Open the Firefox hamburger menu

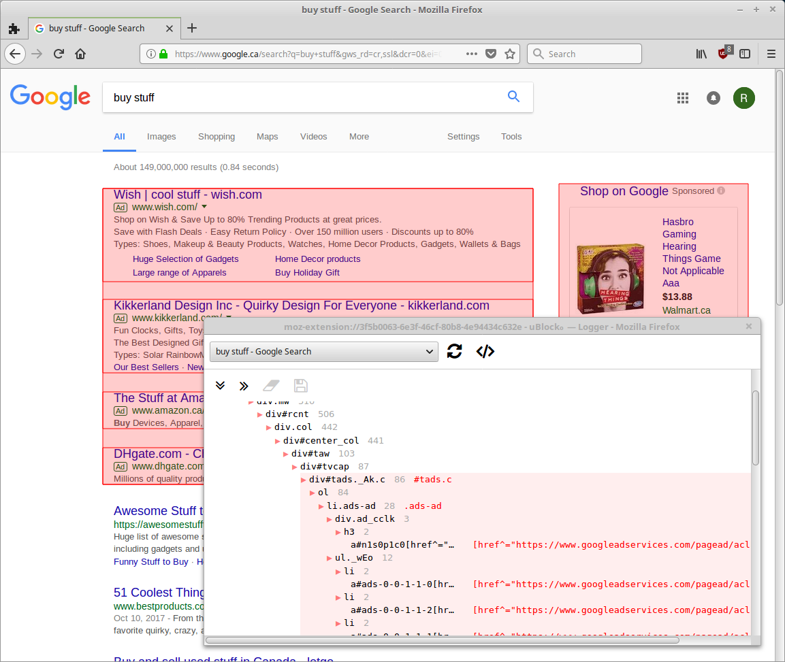[x=771, y=54]
